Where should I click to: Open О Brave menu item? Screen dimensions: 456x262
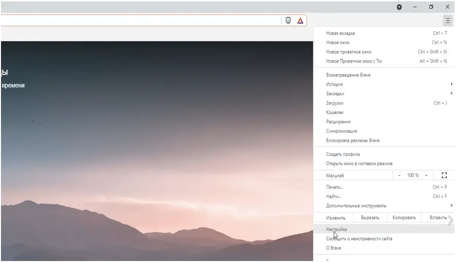[384, 248]
